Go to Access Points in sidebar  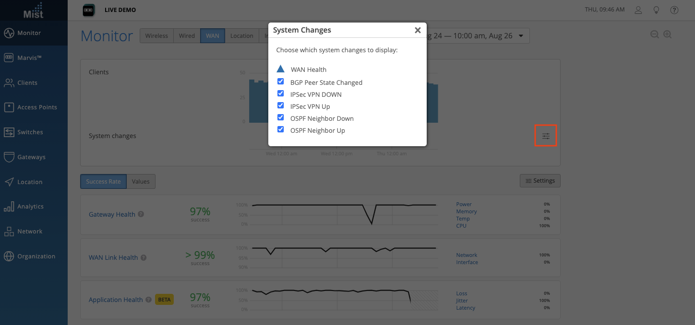pos(37,107)
